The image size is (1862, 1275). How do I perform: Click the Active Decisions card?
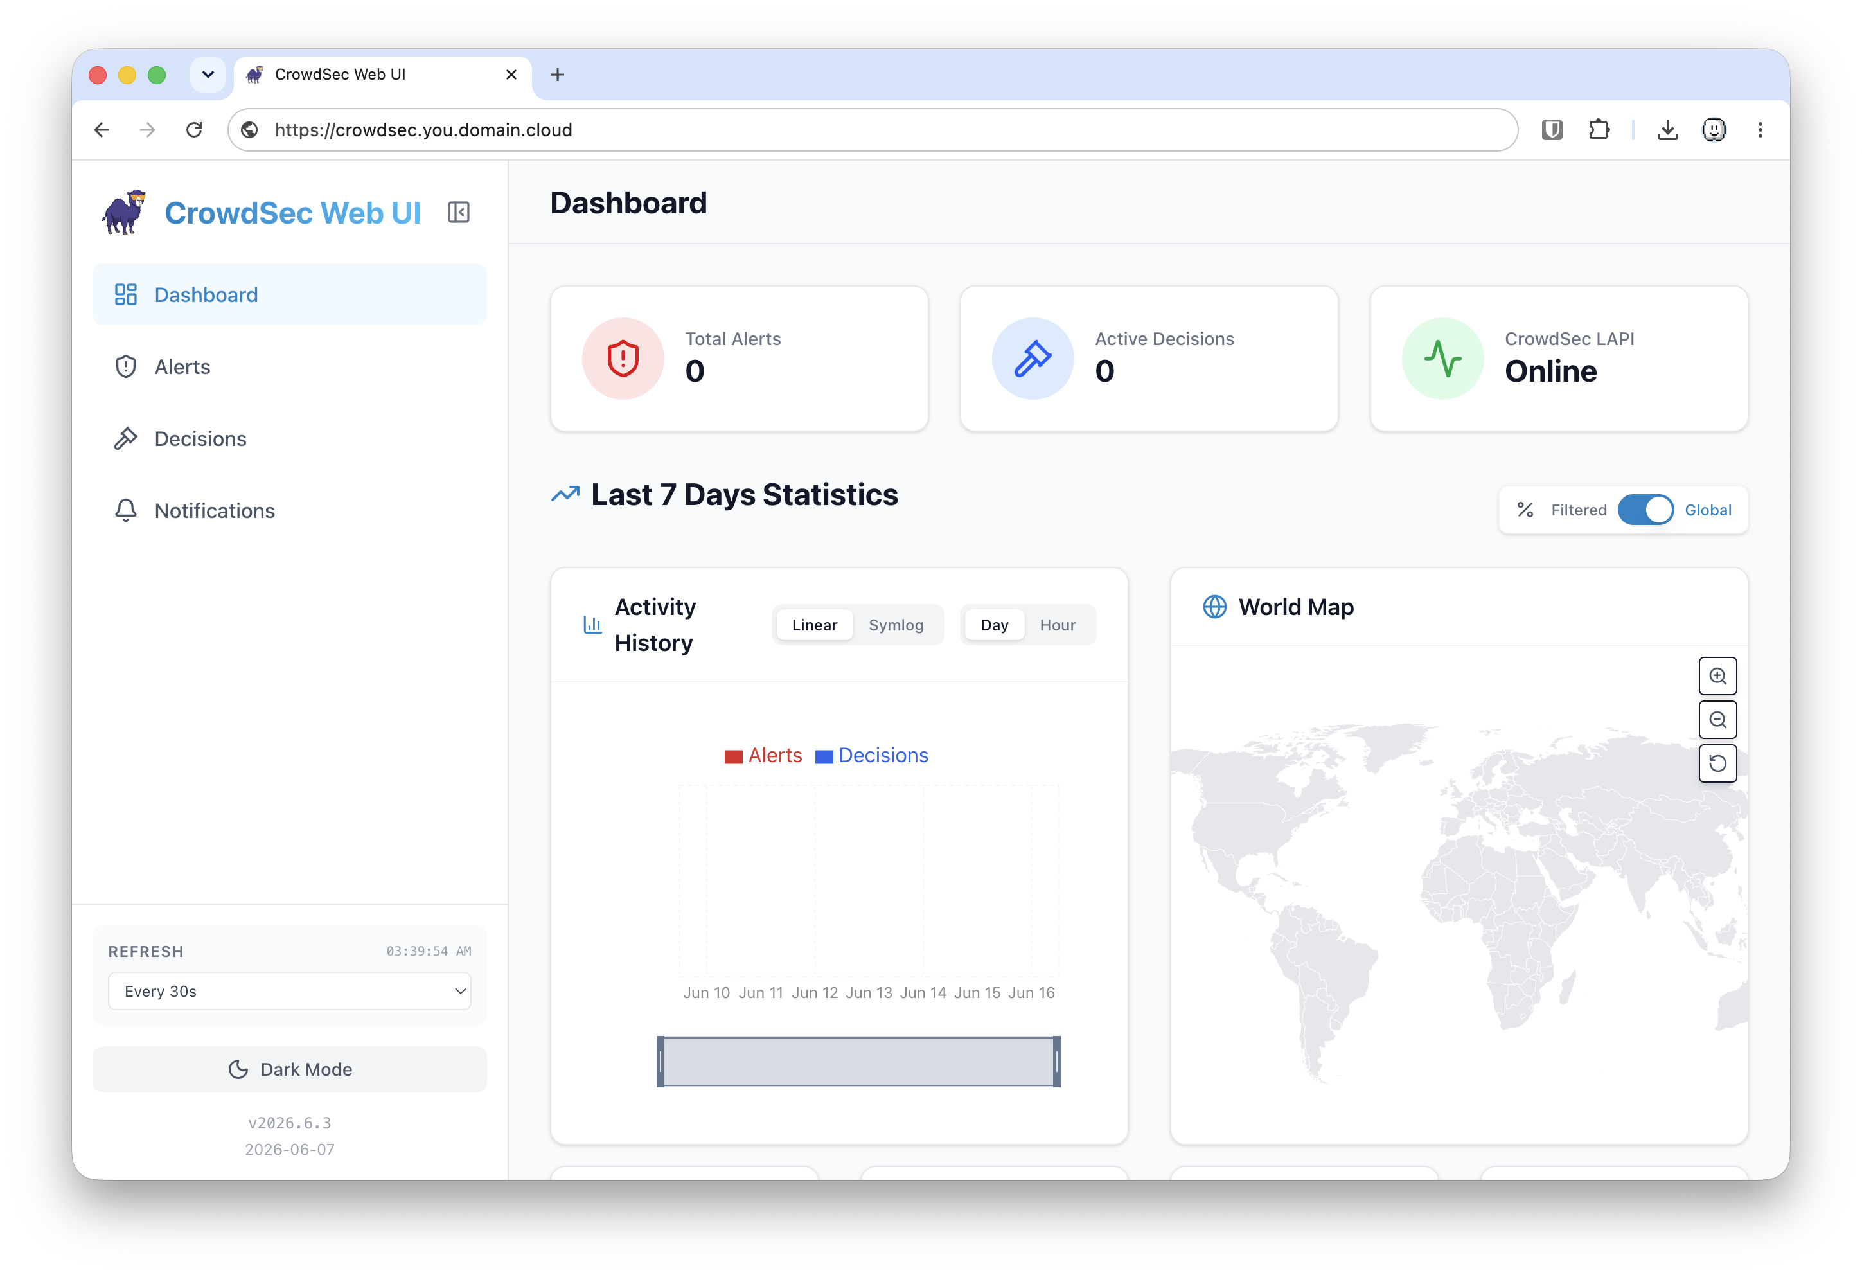coord(1149,358)
